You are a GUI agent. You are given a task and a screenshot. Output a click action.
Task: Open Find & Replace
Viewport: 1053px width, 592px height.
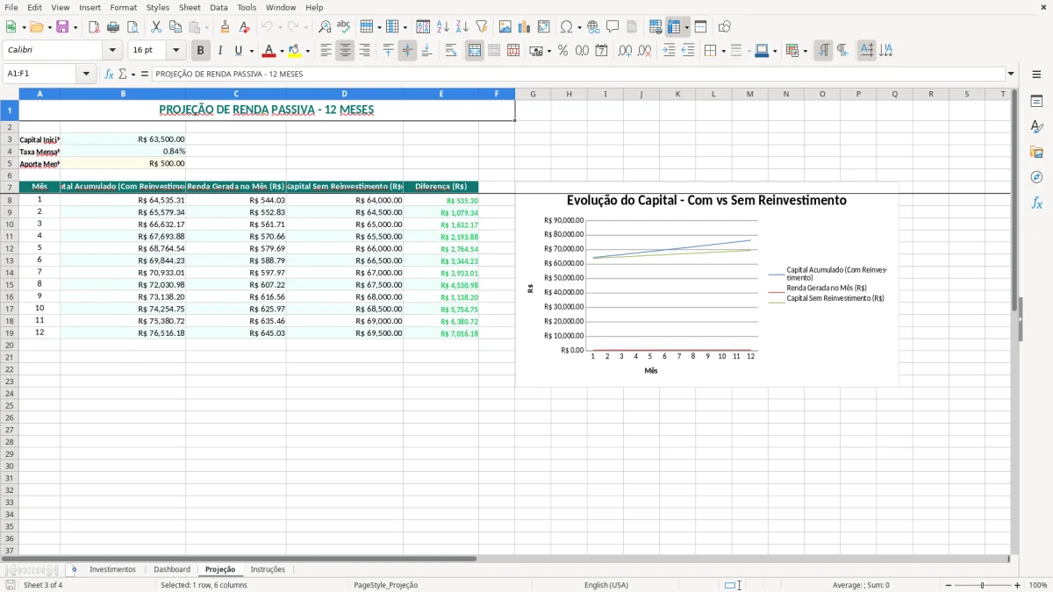(325, 27)
